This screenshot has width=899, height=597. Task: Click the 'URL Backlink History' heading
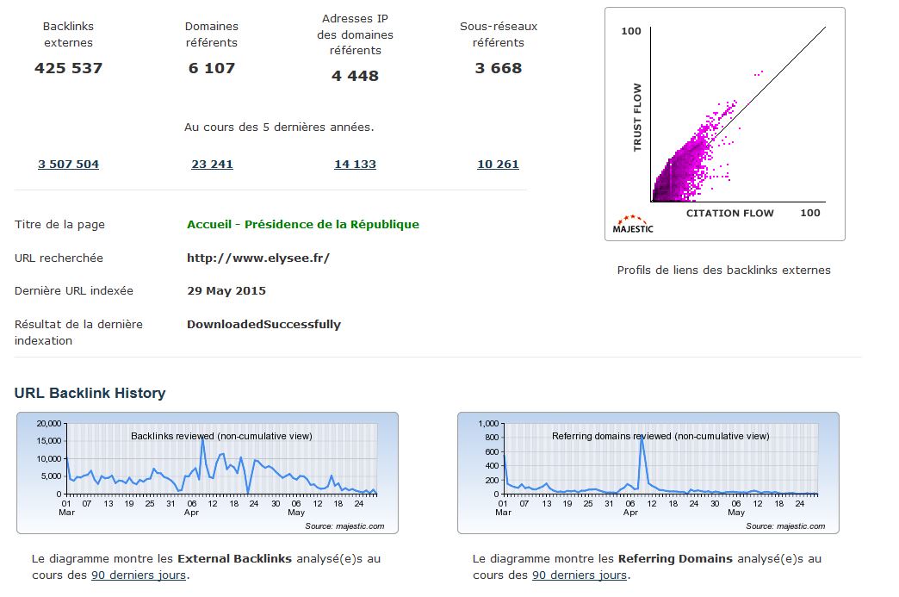(90, 393)
